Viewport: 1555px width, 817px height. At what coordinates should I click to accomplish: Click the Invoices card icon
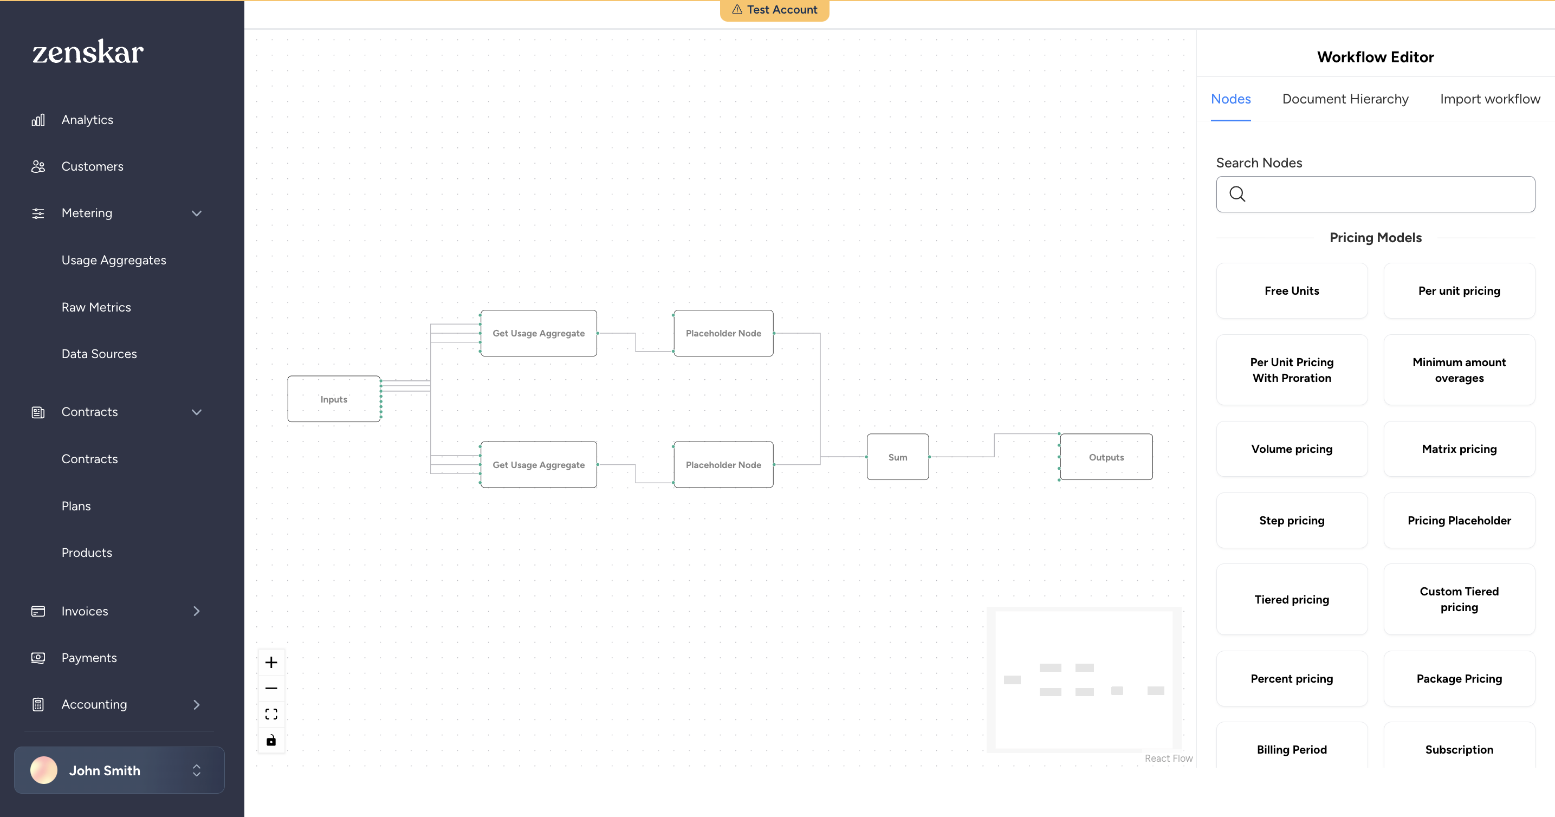click(38, 611)
